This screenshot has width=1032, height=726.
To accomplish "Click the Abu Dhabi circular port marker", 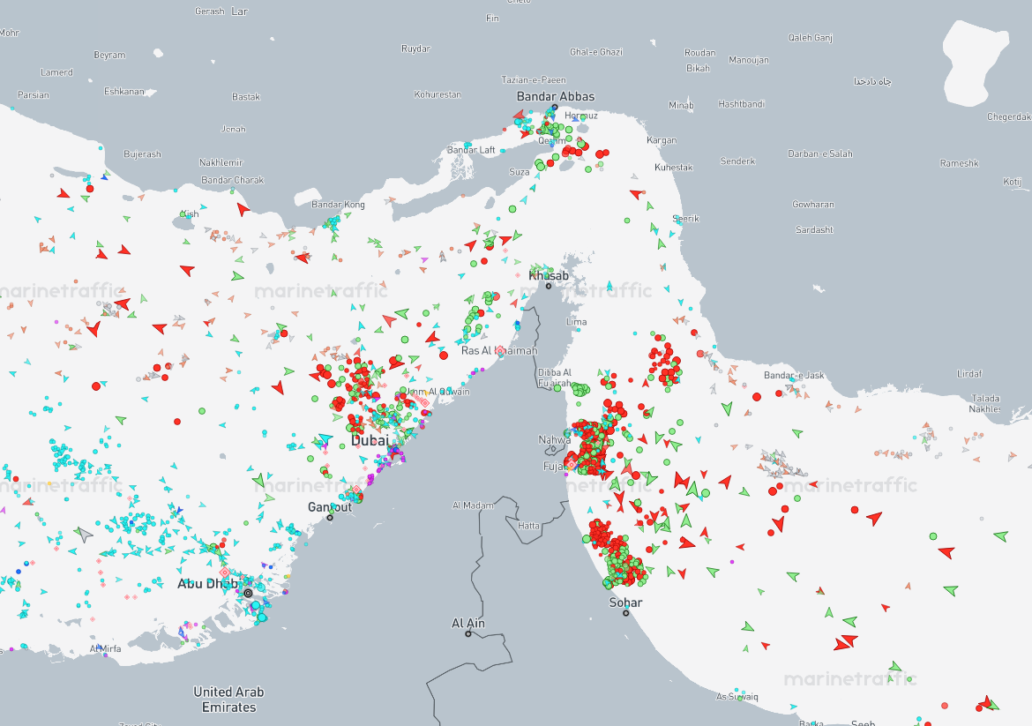I will tap(248, 593).
